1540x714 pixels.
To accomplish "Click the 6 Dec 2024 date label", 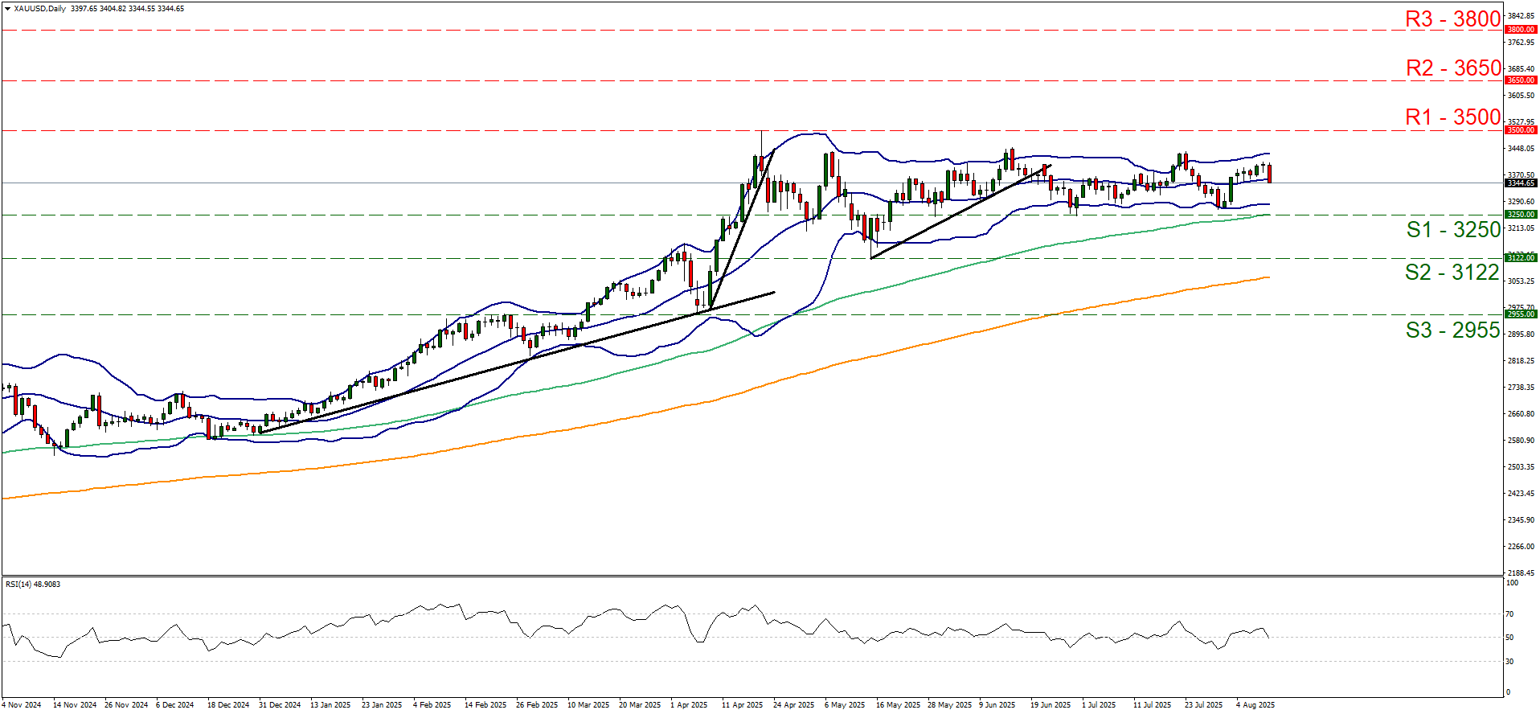I will click(175, 705).
